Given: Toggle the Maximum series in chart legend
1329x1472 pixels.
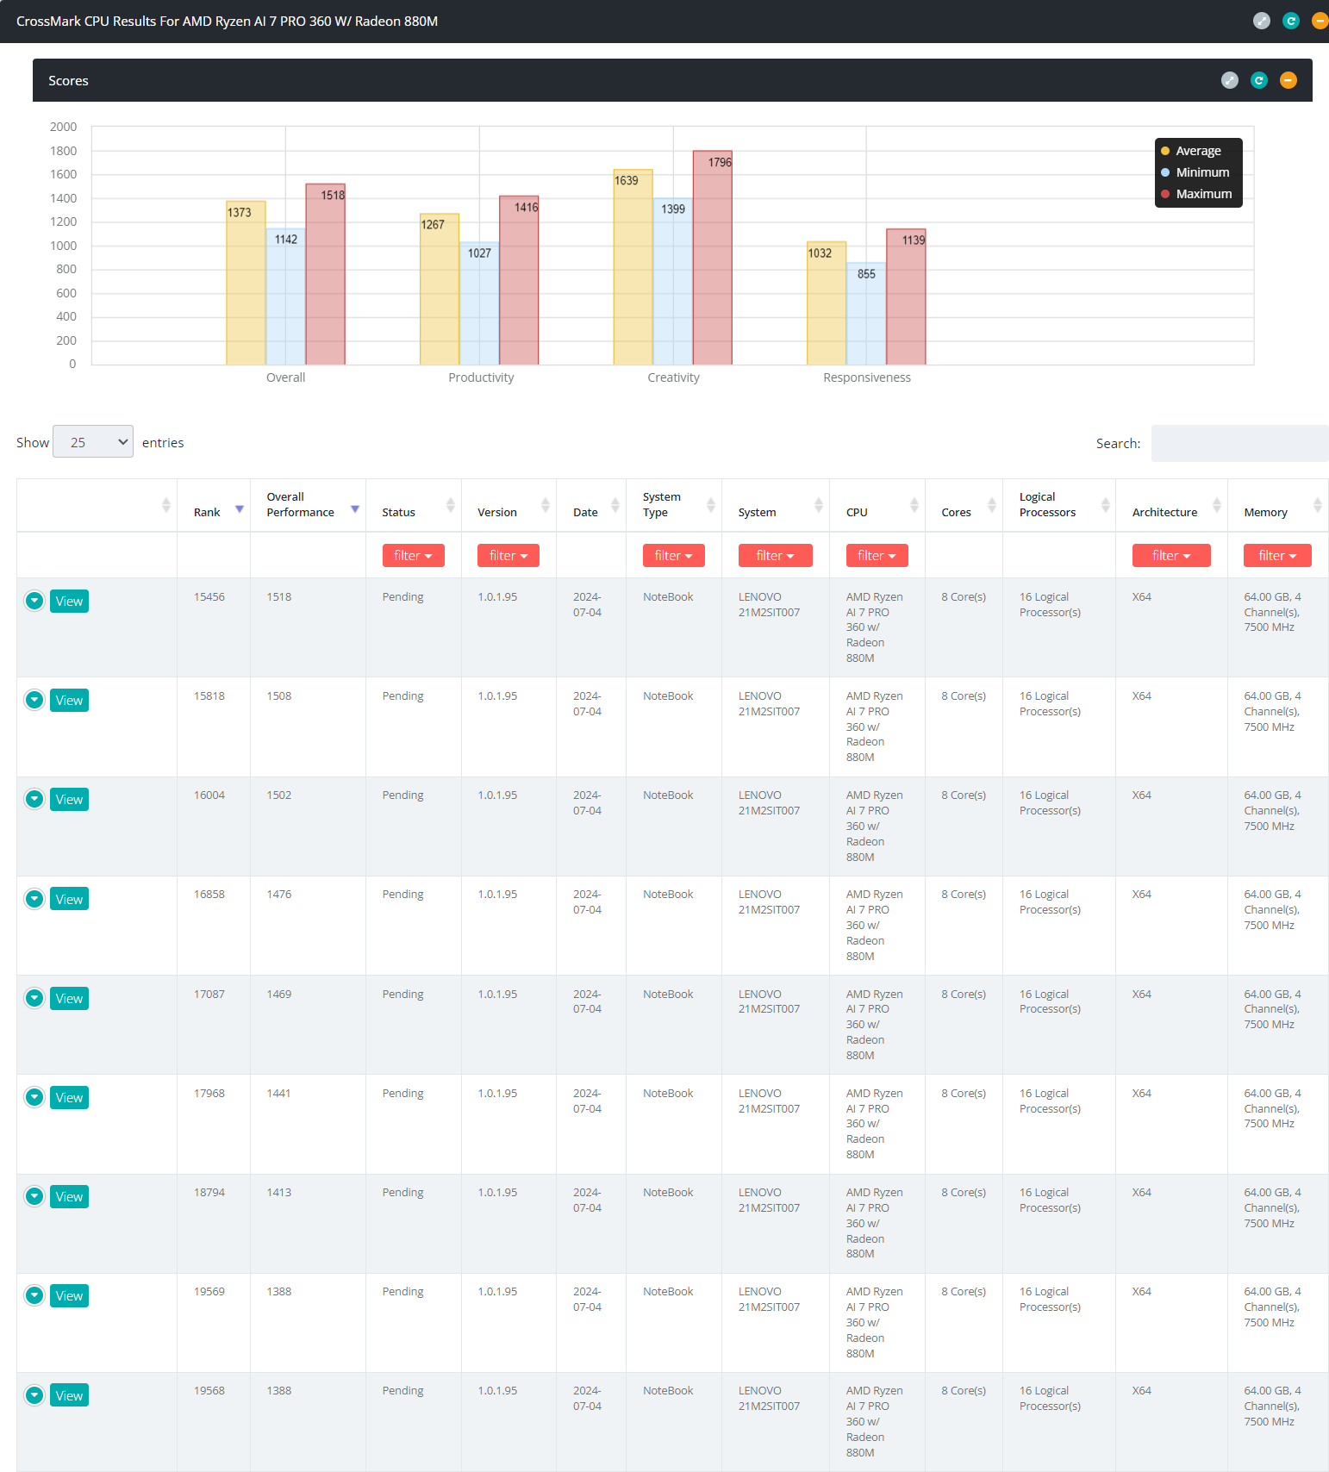Looking at the screenshot, I should (x=1196, y=194).
